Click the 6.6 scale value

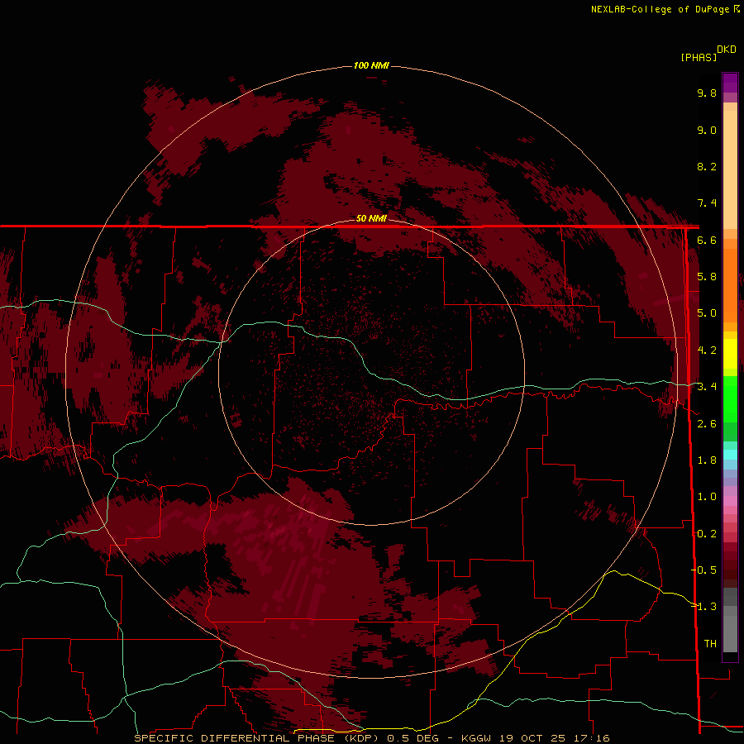(x=707, y=240)
